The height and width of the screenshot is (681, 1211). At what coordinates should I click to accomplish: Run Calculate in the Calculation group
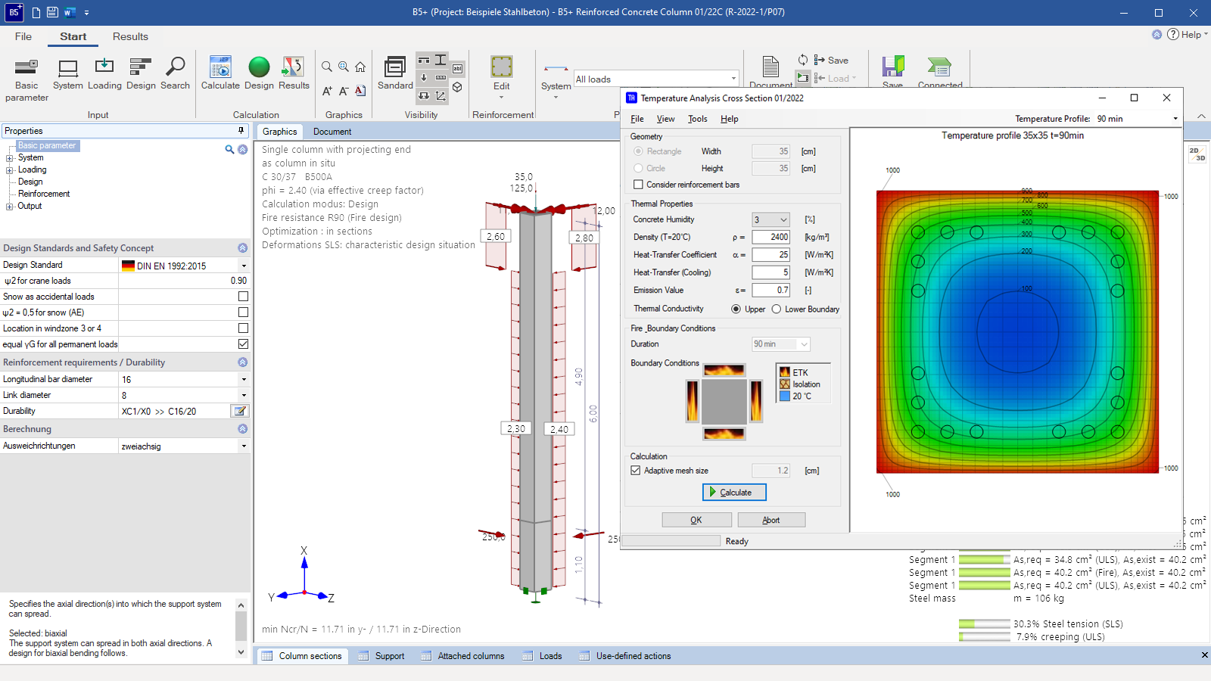point(220,73)
